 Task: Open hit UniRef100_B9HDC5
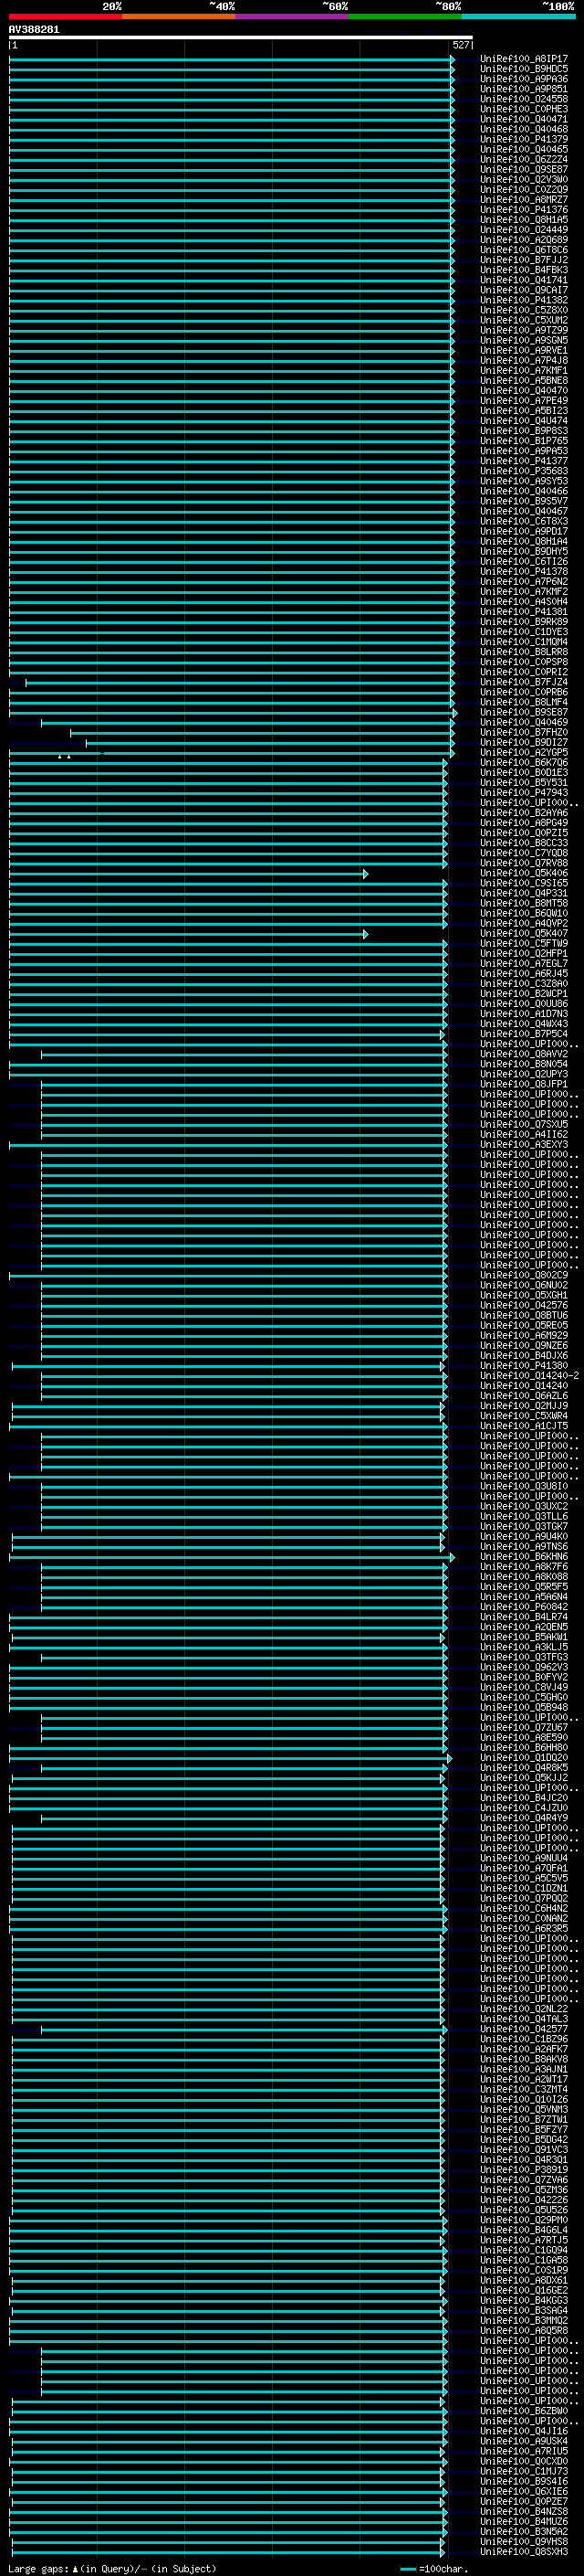point(524,69)
